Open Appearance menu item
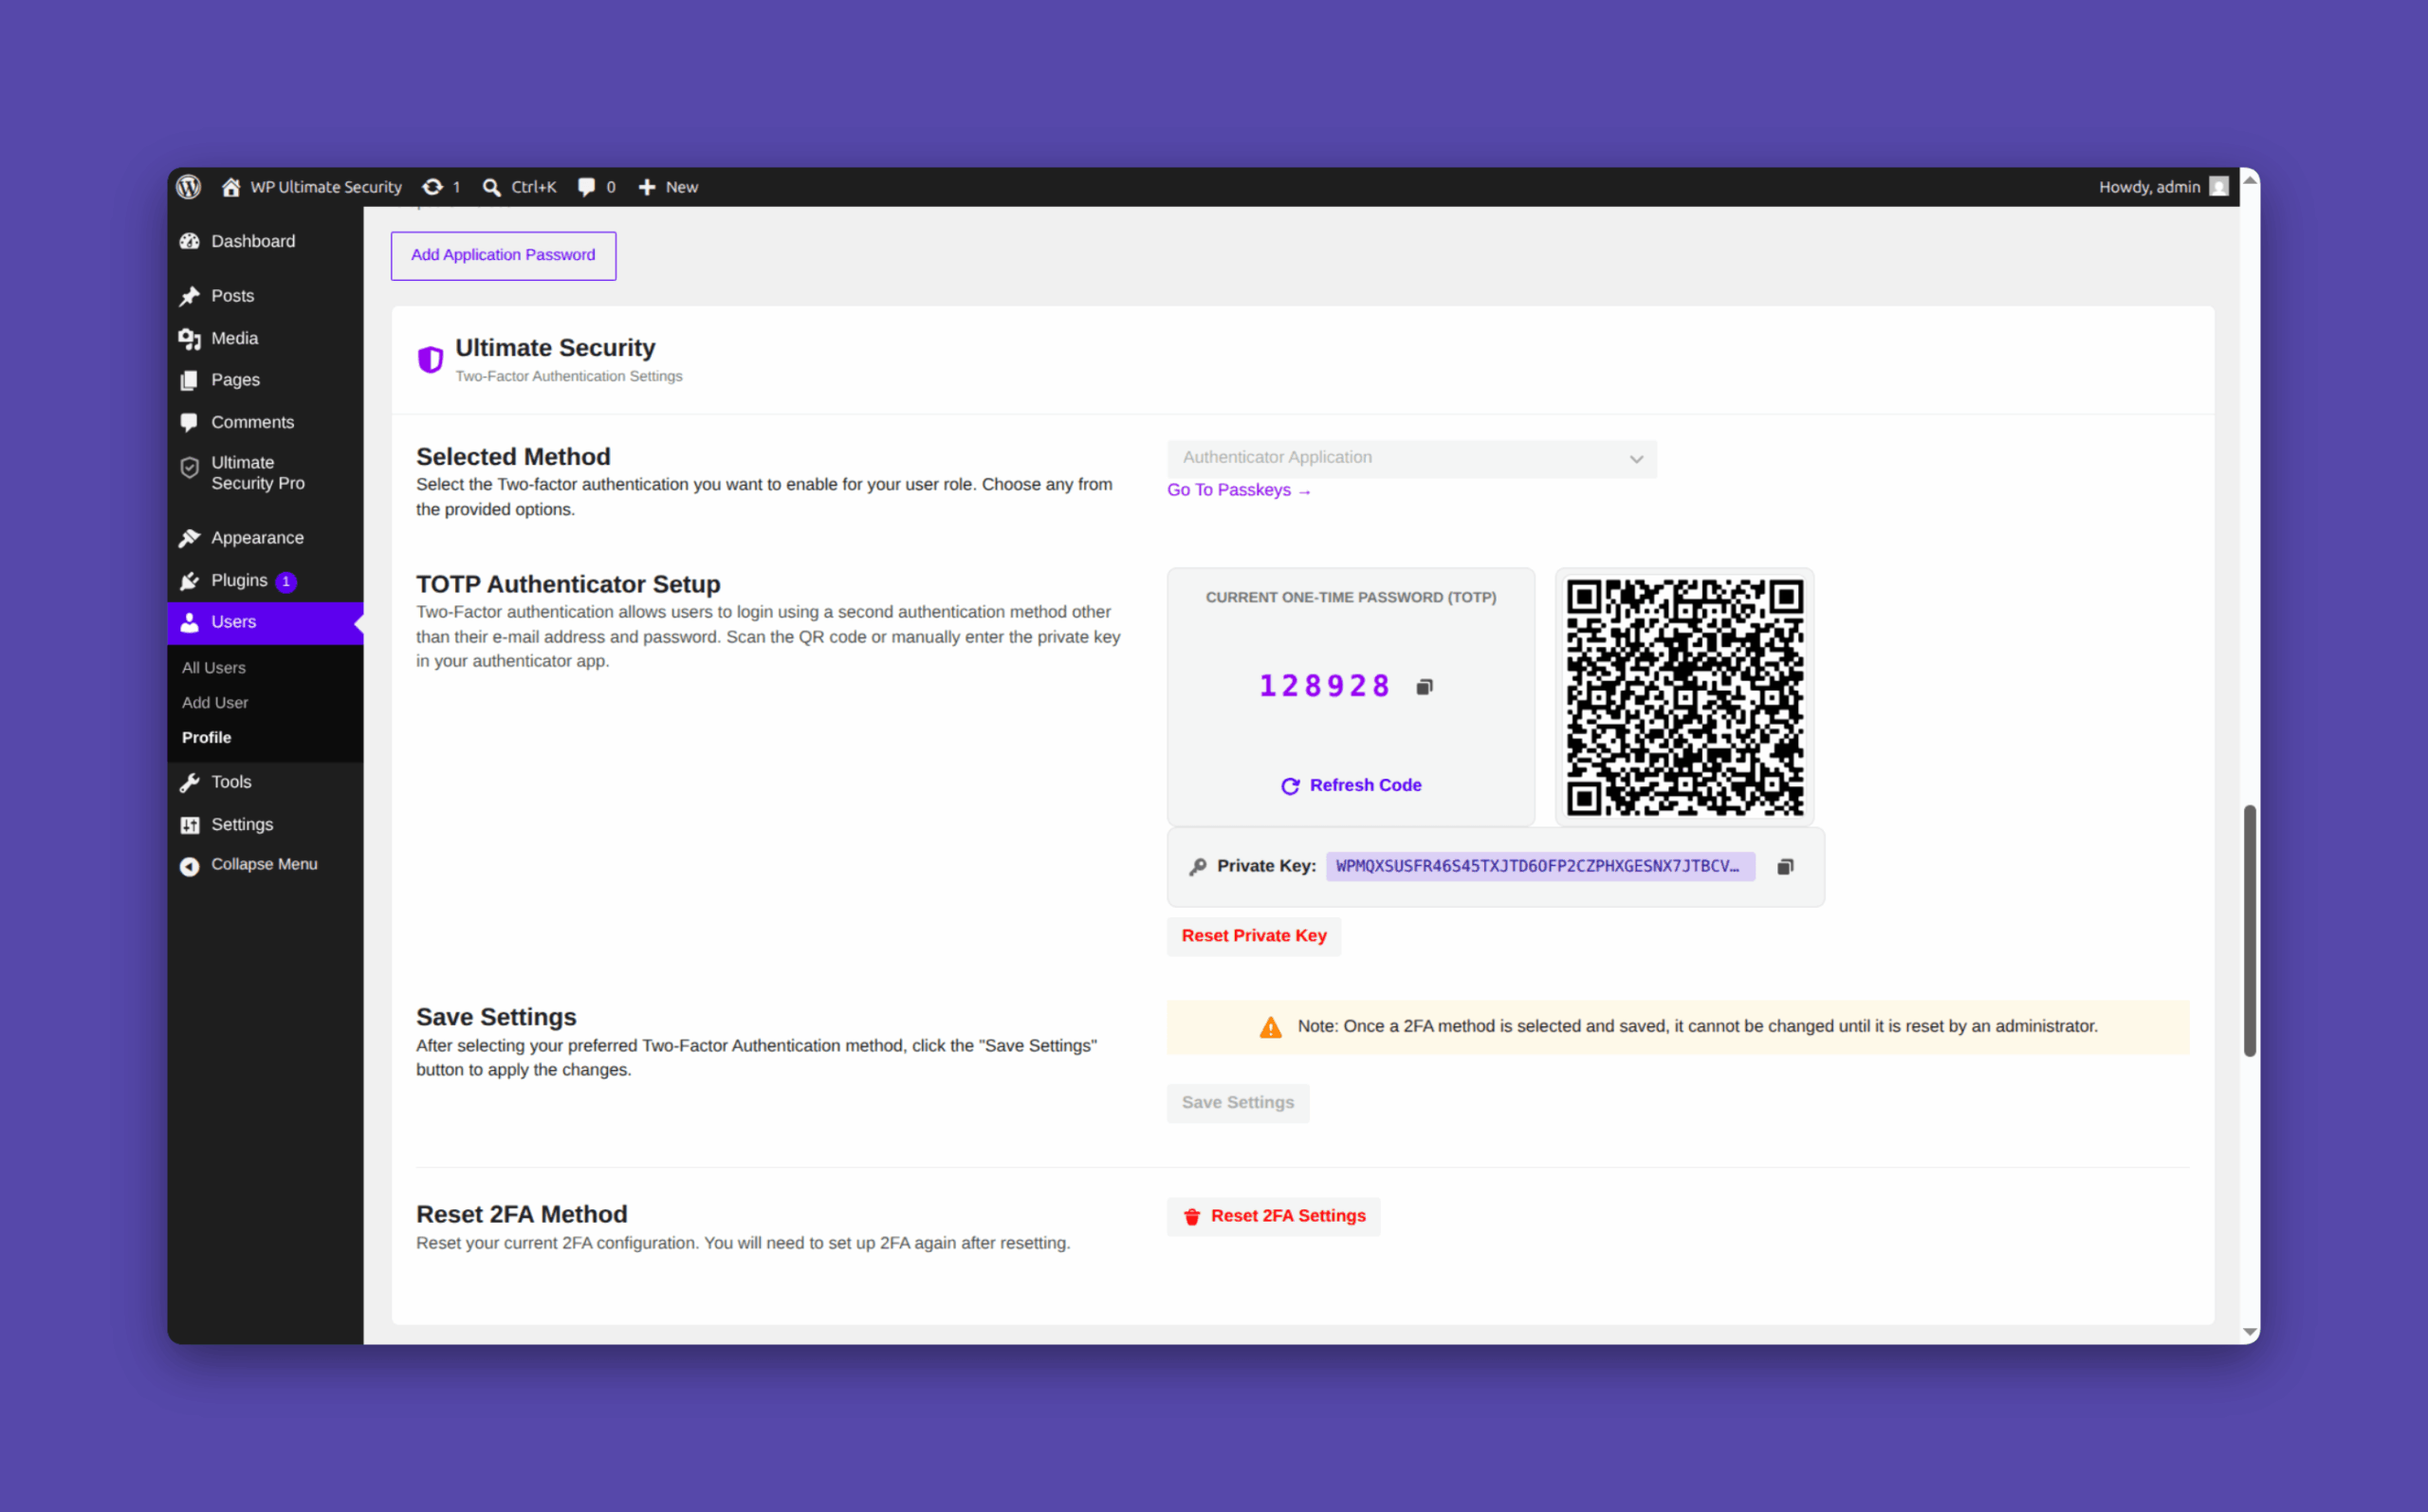Viewport: 2428px width, 1512px height. 266,538
